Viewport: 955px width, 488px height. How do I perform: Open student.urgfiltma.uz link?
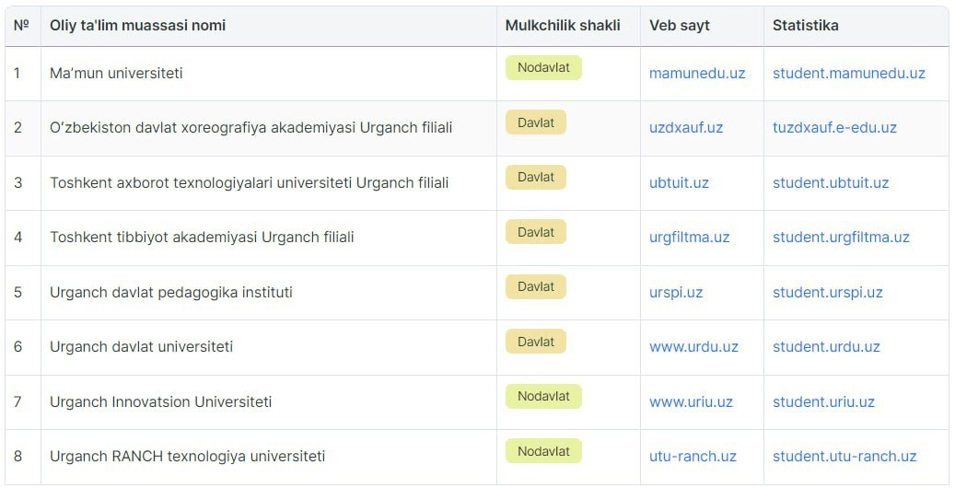pos(841,237)
